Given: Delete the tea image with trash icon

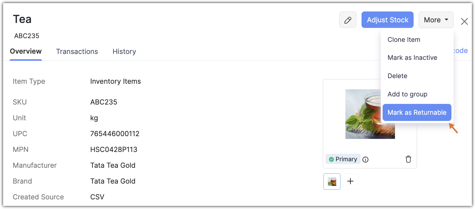Looking at the screenshot, I should [x=408, y=159].
